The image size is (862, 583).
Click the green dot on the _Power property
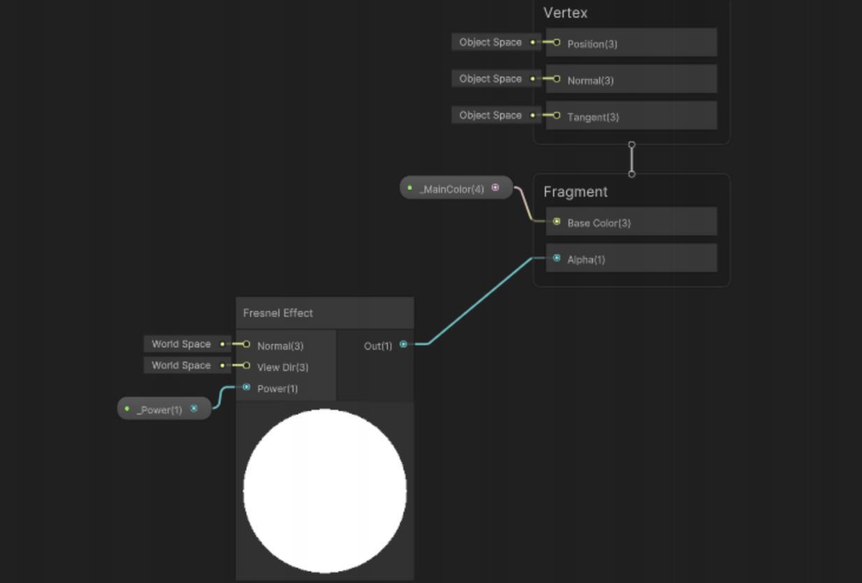[x=127, y=408]
